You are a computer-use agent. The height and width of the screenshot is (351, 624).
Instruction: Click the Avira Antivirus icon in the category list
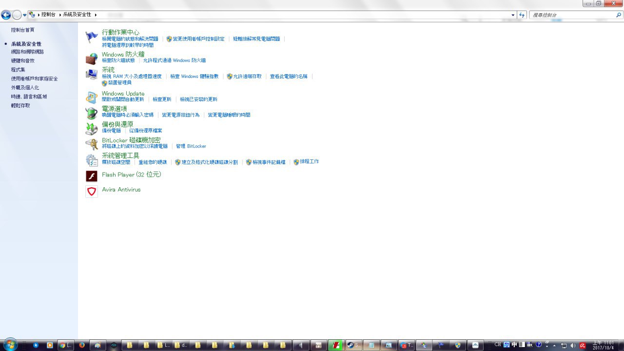coord(92,191)
